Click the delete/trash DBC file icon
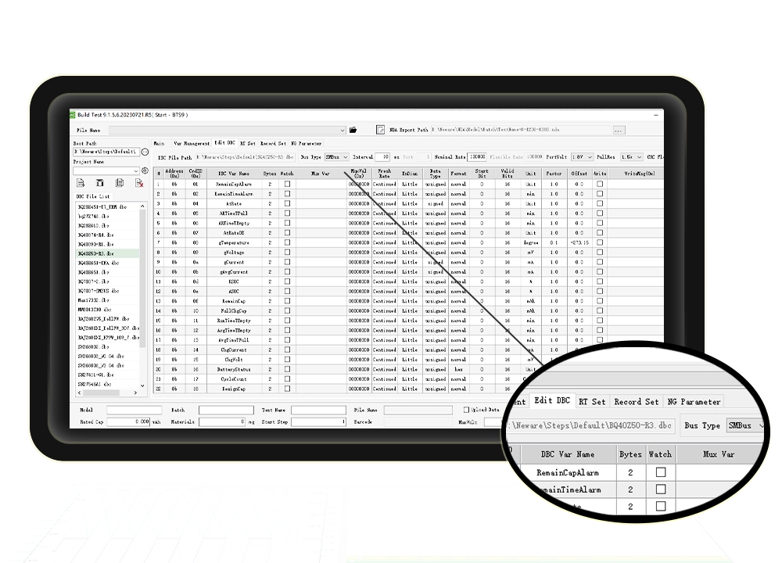782x563 pixels. [100, 183]
